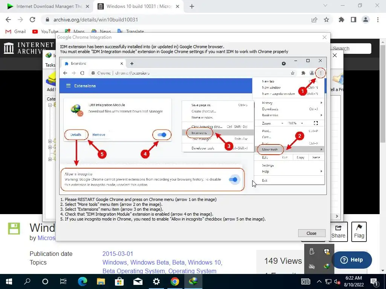Switch to Internet Download Manager taskbar icon
Screen dimensions: 386x289
[193, 281]
